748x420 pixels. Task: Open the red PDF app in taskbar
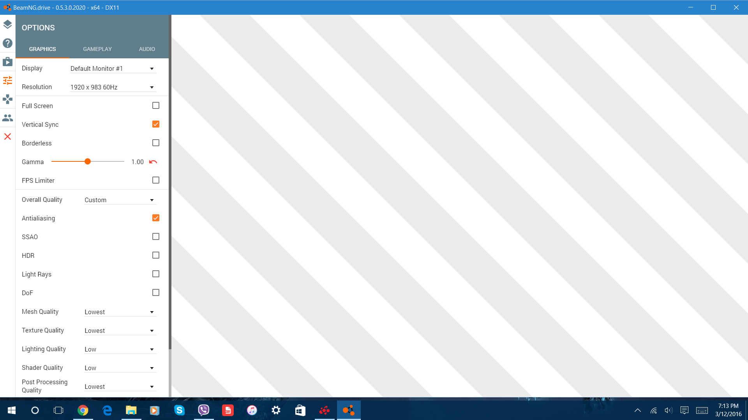point(228,410)
